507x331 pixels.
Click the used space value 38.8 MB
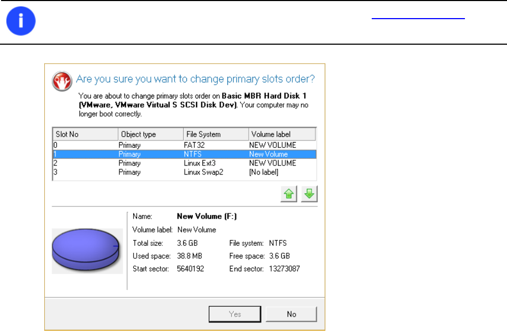tap(190, 256)
